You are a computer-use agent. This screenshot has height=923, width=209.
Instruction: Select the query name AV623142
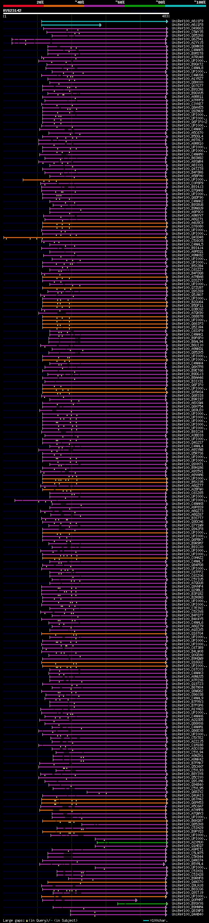[x=12, y=10]
